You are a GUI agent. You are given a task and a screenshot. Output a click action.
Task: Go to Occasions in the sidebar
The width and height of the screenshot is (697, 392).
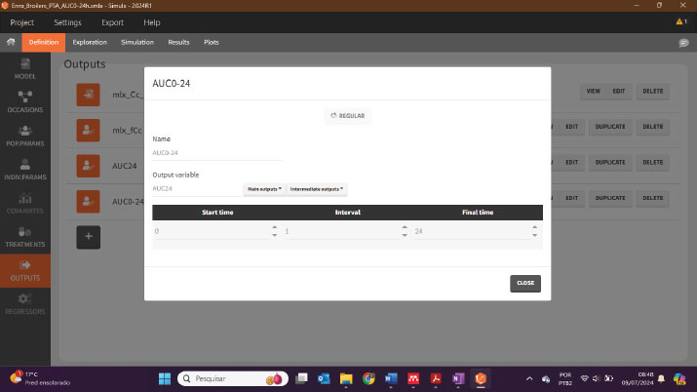click(x=25, y=100)
